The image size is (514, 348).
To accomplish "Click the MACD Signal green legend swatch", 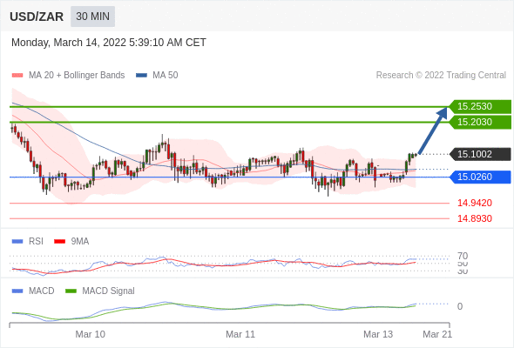I will [71, 291].
